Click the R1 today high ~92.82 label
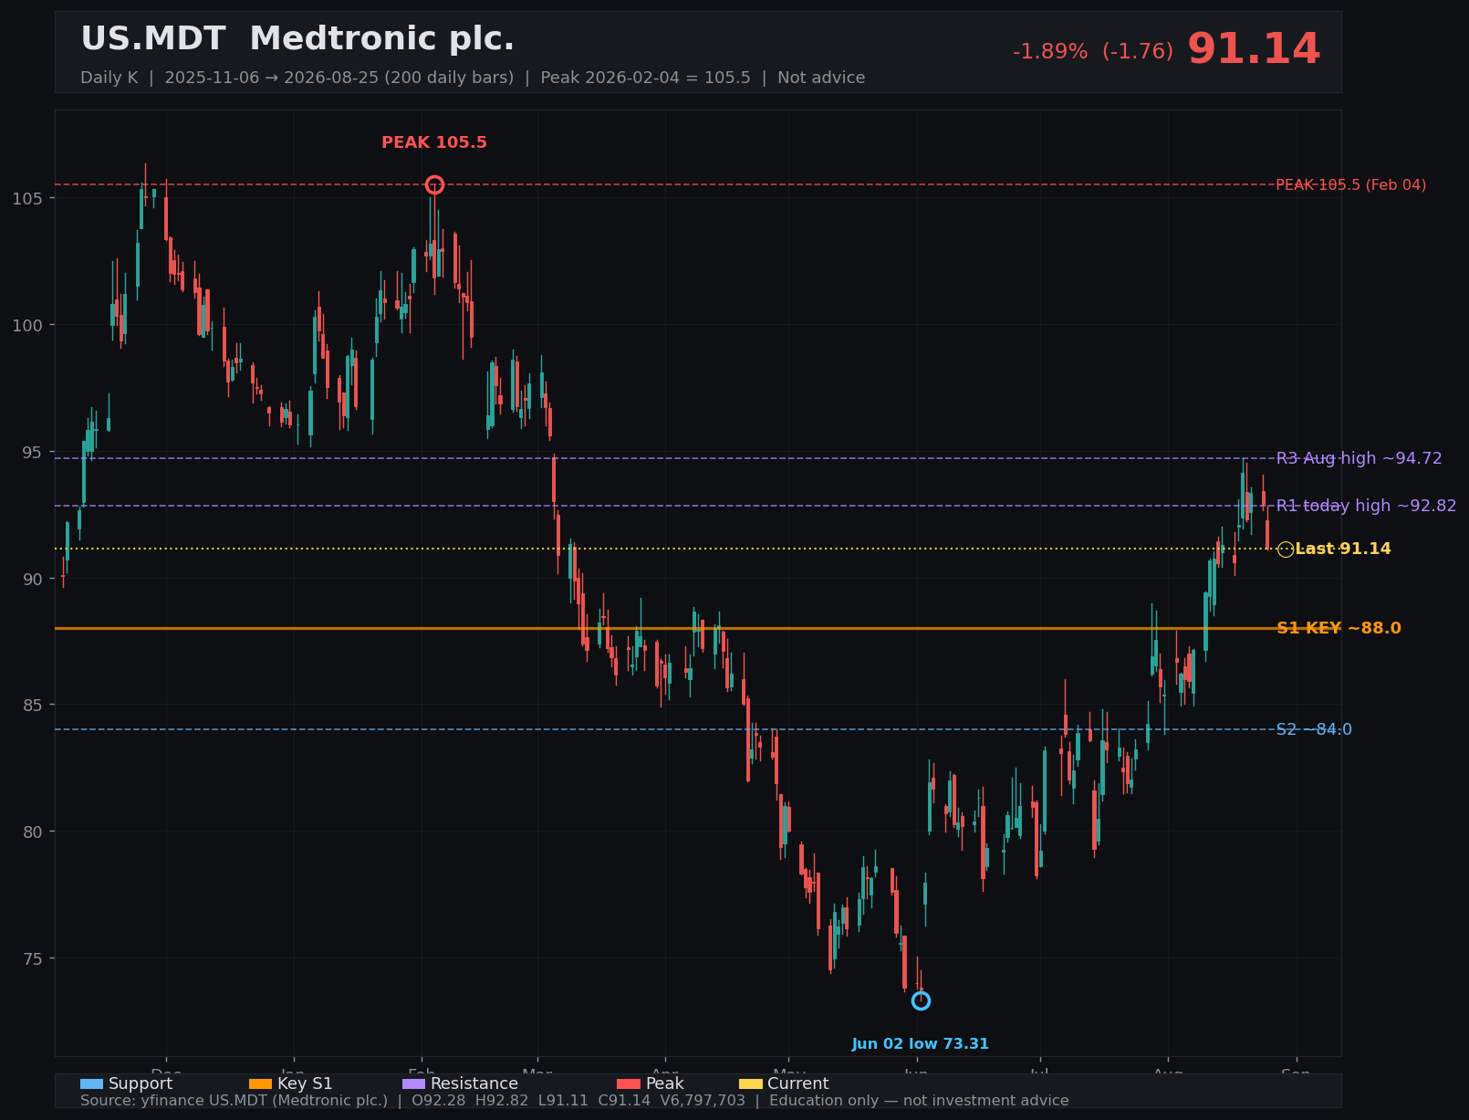The image size is (1469, 1120). pyautogui.click(x=1366, y=506)
